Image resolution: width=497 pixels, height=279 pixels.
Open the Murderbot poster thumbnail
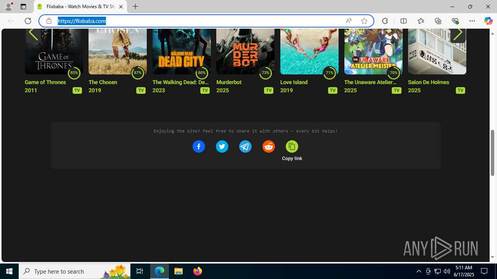[245, 51]
